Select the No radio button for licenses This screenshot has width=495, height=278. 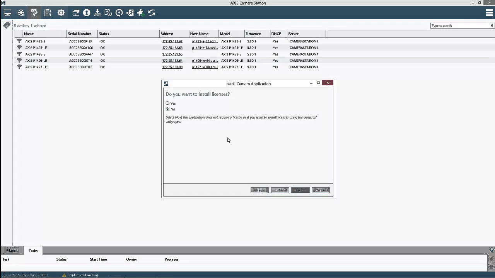[x=167, y=109]
